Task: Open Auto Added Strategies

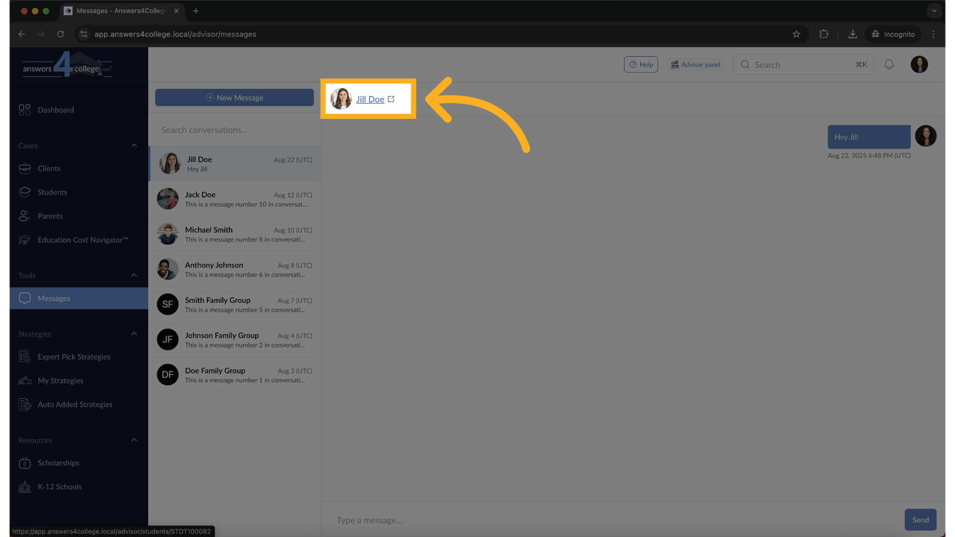Action: 75,404
